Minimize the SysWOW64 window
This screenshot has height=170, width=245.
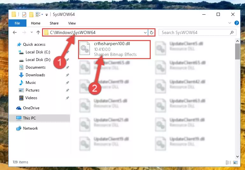(204, 14)
